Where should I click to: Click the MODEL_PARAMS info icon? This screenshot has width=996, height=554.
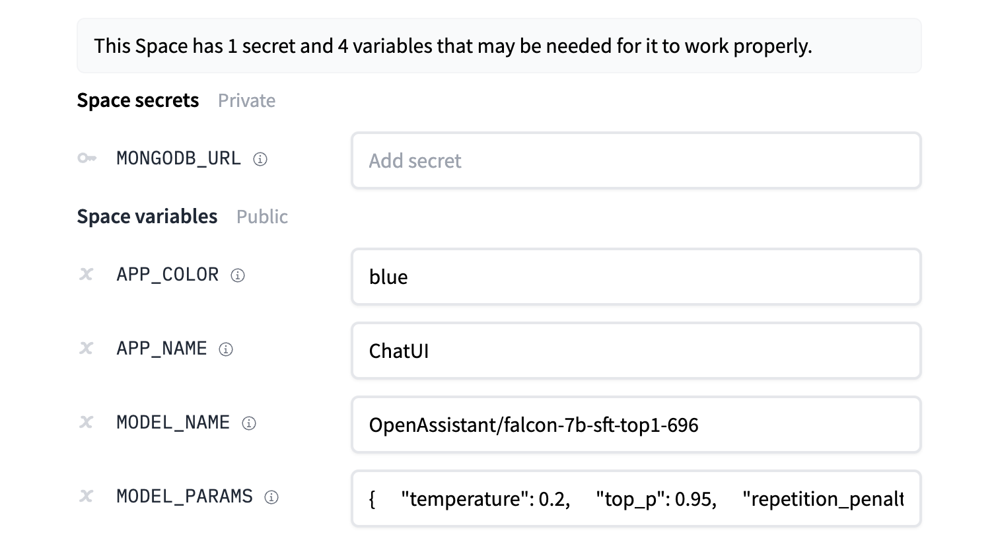(x=271, y=497)
